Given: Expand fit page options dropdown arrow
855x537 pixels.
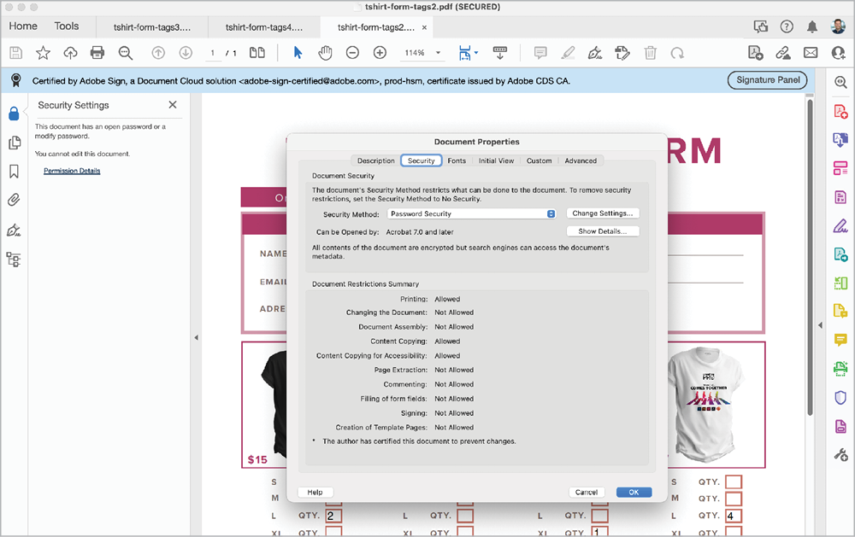Looking at the screenshot, I should point(476,53).
